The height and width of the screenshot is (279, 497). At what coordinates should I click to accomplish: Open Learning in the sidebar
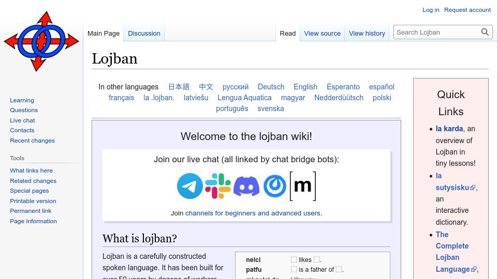(x=22, y=100)
